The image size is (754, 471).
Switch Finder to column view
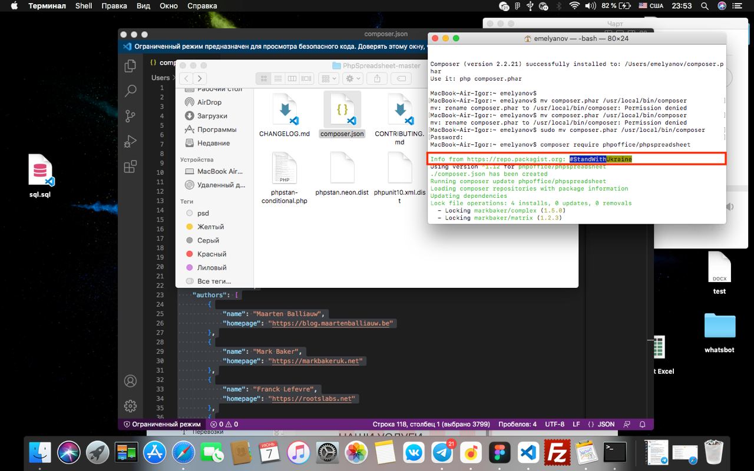292,78
